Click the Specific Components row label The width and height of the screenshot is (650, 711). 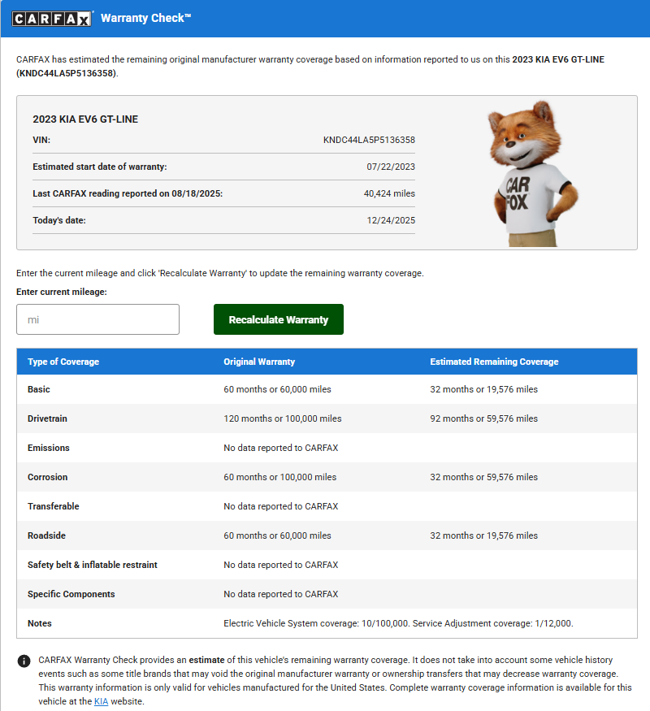pyautogui.click(x=71, y=594)
